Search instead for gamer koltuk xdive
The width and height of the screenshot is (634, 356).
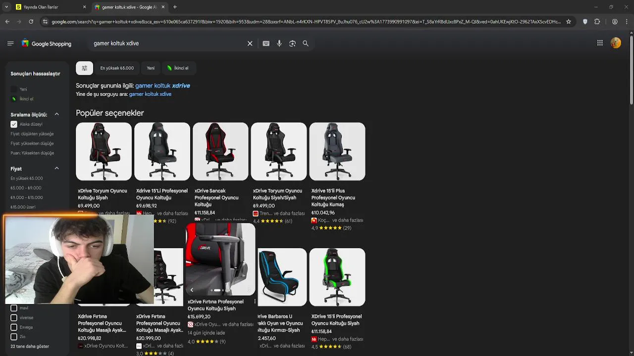point(150,94)
